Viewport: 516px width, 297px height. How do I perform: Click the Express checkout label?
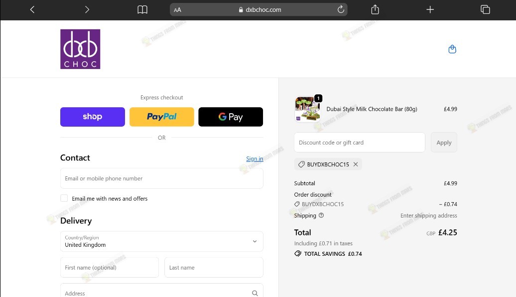click(161, 97)
